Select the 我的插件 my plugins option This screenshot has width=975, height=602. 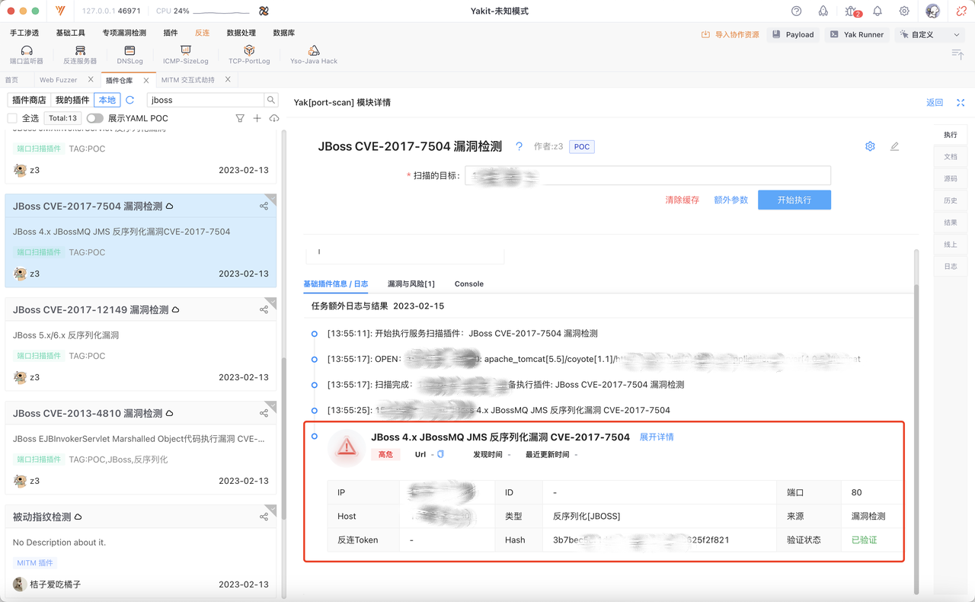pyautogui.click(x=72, y=100)
